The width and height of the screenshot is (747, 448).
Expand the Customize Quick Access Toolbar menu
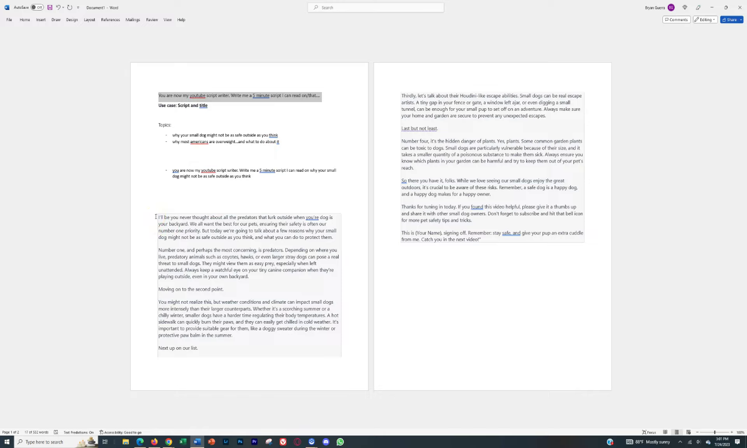click(x=78, y=7)
